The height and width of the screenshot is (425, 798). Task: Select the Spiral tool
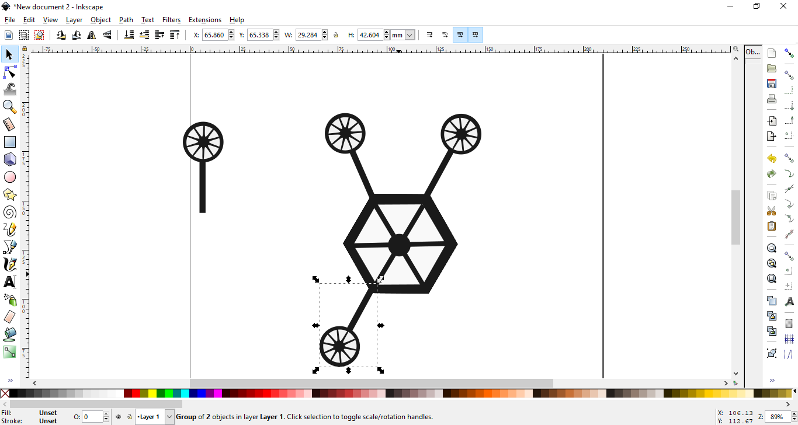9,212
